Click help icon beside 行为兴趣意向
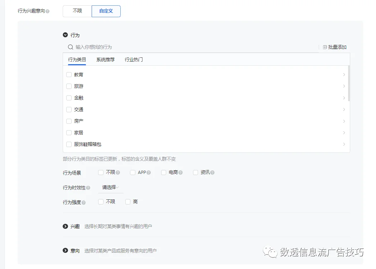376x269 pixels. click(x=48, y=11)
